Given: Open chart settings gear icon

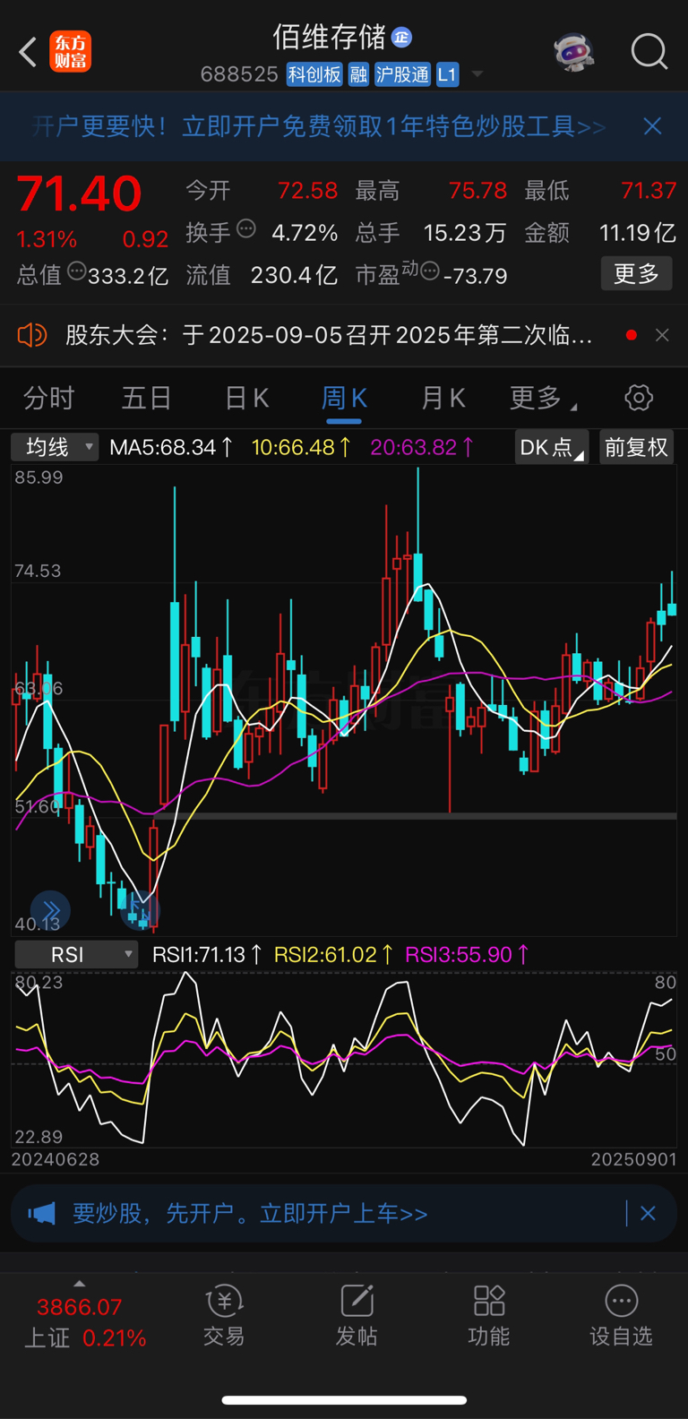Looking at the screenshot, I should 639,398.
